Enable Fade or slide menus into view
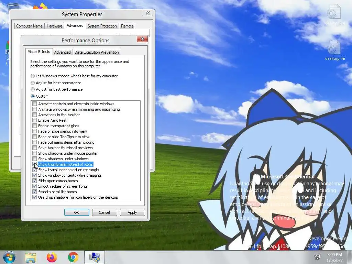Screen dimensions: 352x264 [35, 131]
